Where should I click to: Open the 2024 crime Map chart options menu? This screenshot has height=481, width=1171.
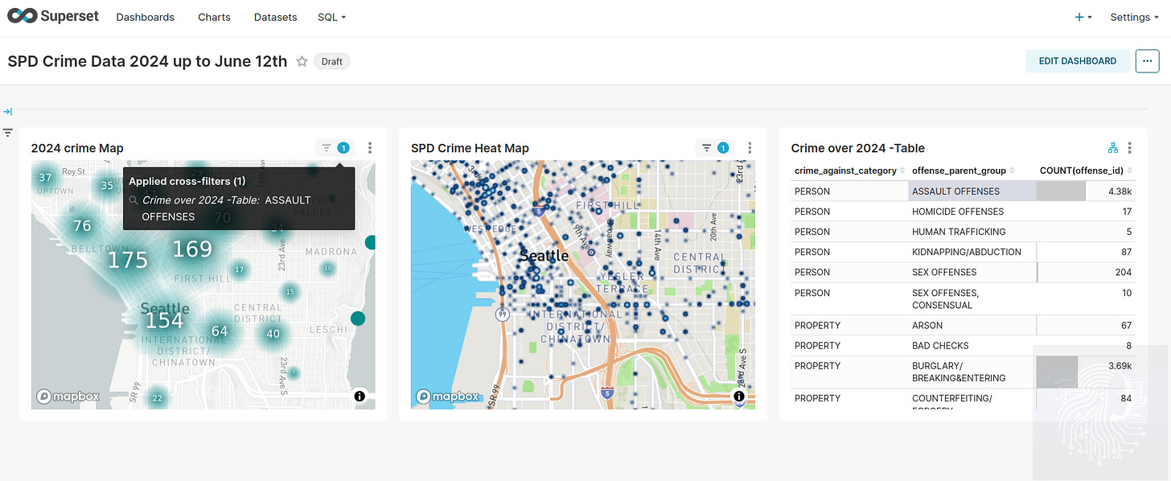370,148
